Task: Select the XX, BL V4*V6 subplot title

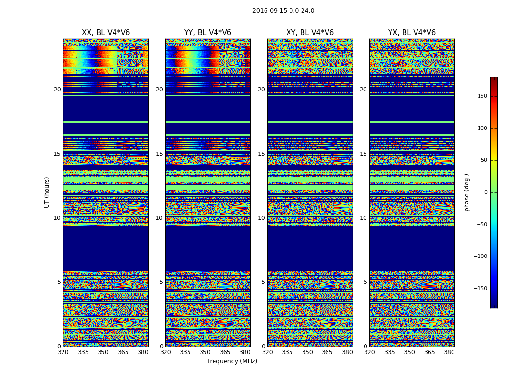Action: (106, 33)
